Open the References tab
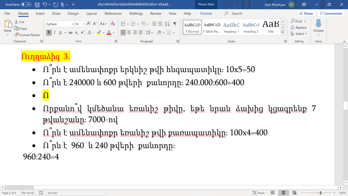The width and height of the screenshot is (348, 196). tap(113, 14)
